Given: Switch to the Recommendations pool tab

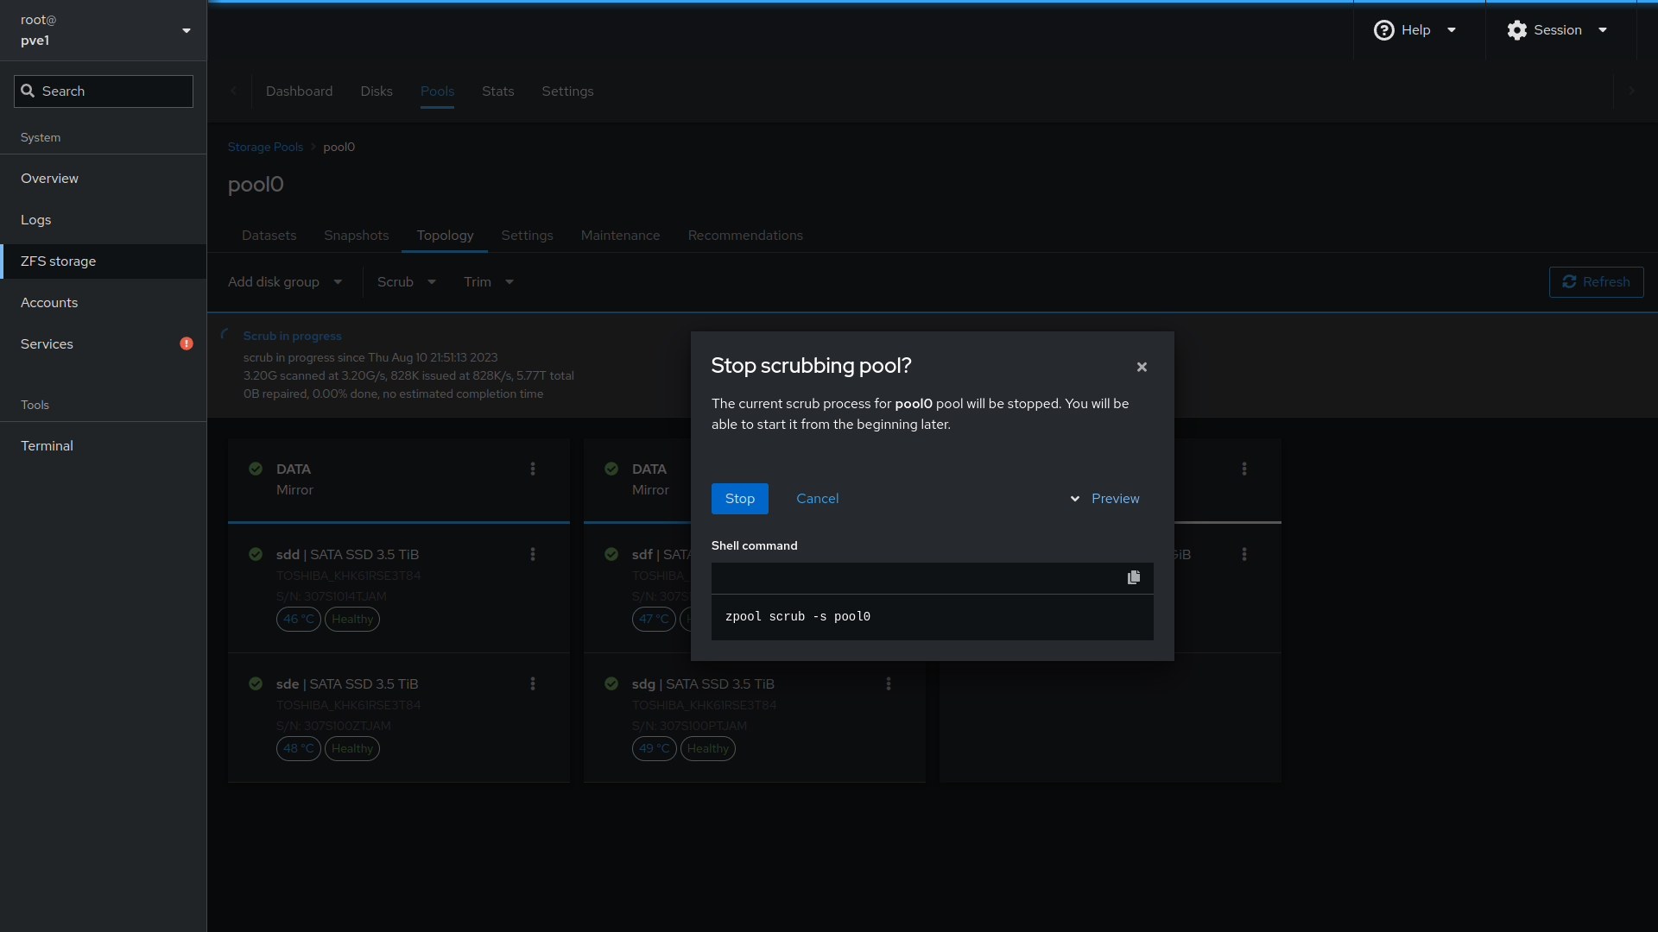Looking at the screenshot, I should (x=745, y=236).
